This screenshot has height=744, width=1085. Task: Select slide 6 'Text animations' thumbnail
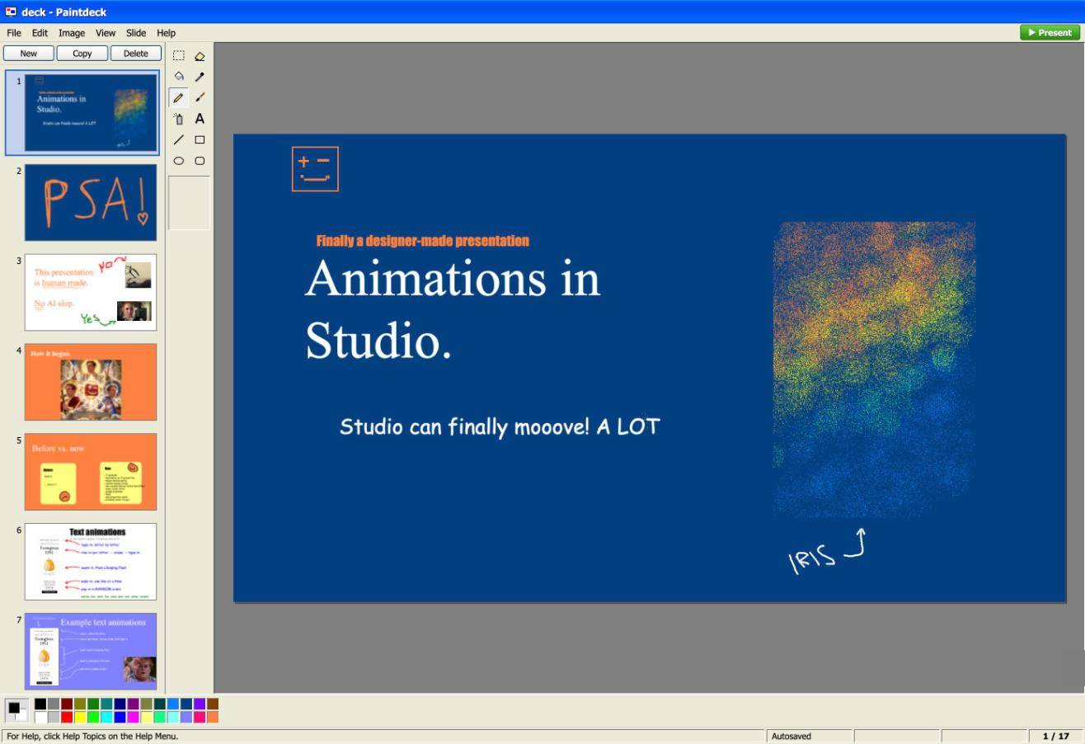point(91,562)
